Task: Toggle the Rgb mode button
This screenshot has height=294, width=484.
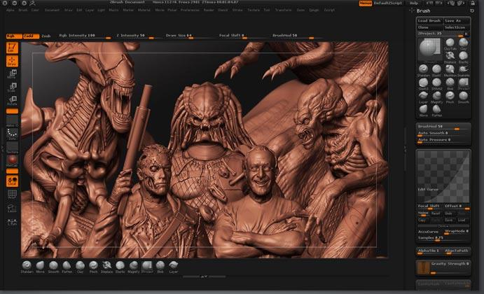Action: [13, 35]
